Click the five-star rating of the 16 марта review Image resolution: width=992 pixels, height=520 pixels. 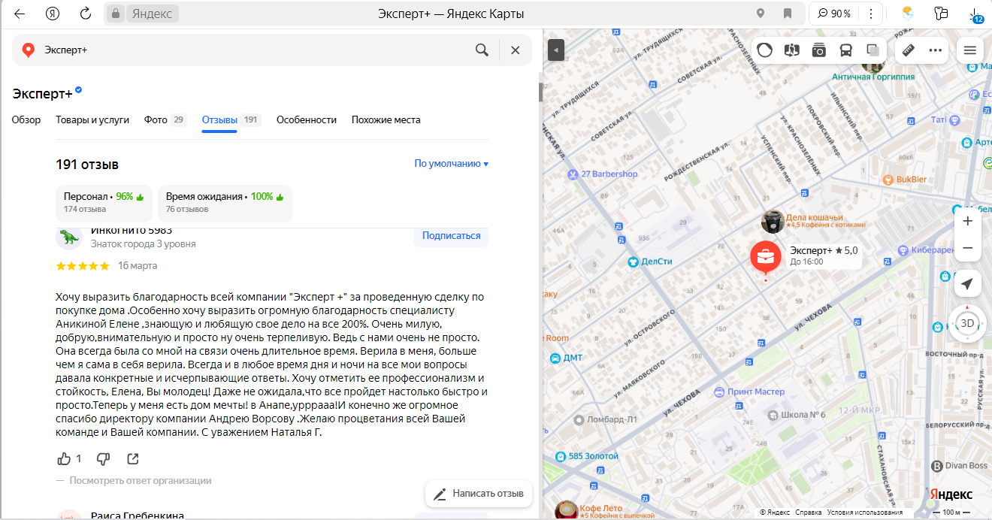(83, 266)
